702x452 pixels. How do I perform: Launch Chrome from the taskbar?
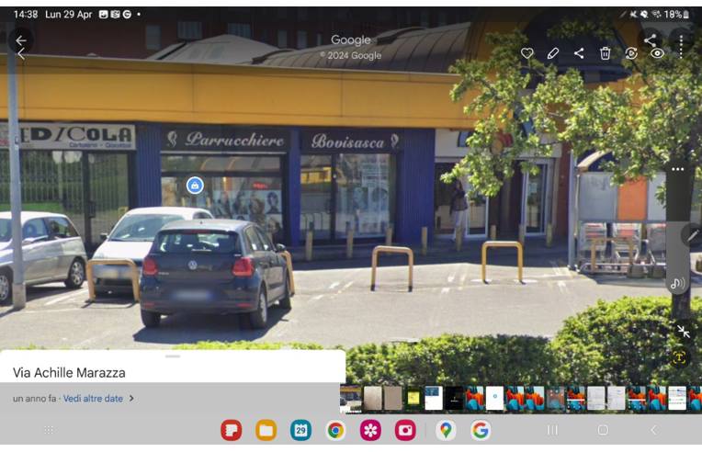(x=335, y=430)
